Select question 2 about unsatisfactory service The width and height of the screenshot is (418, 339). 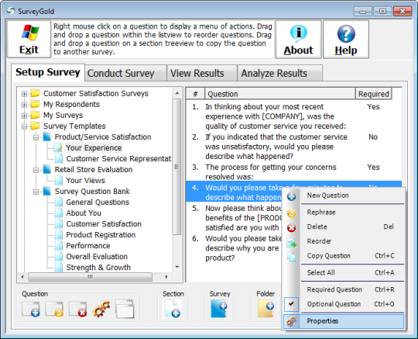coord(294,147)
